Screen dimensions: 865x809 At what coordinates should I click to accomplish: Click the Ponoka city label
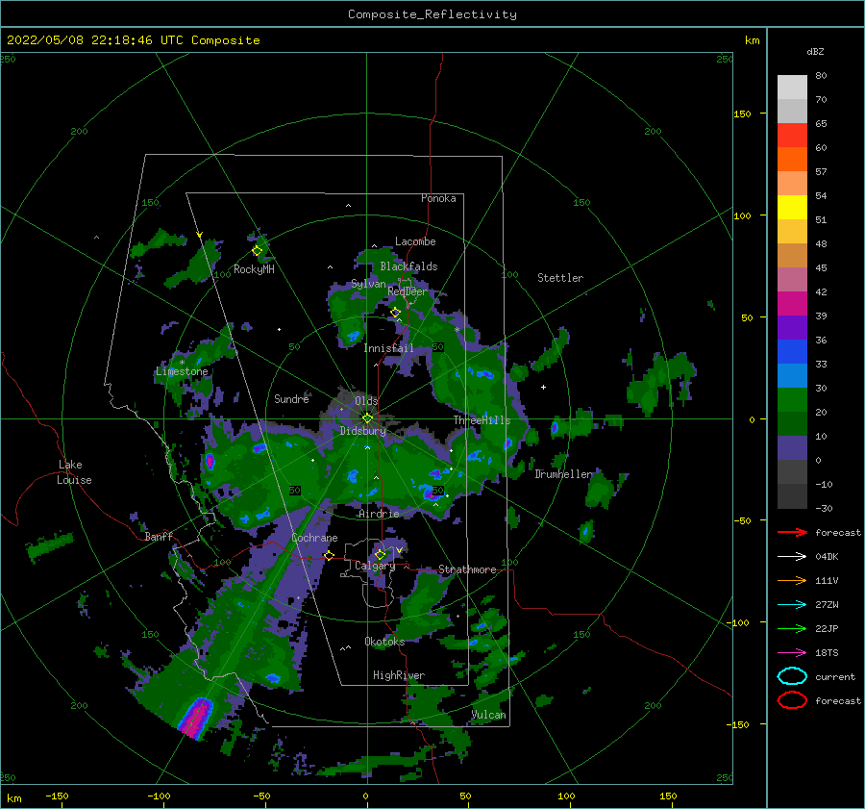click(438, 198)
